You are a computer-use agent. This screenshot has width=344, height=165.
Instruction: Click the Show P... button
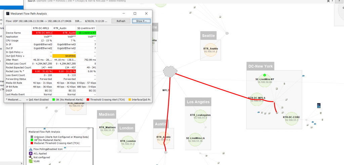click(x=141, y=21)
